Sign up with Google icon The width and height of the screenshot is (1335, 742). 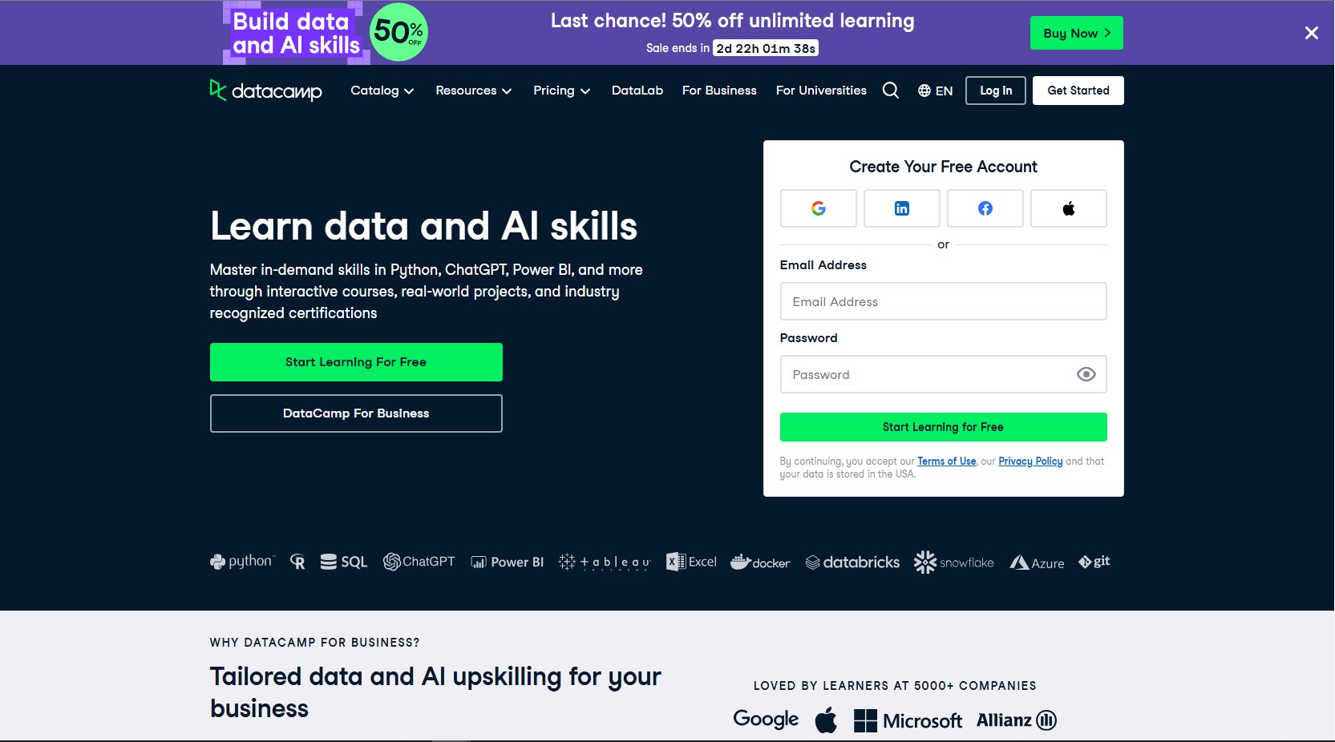[818, 208]
